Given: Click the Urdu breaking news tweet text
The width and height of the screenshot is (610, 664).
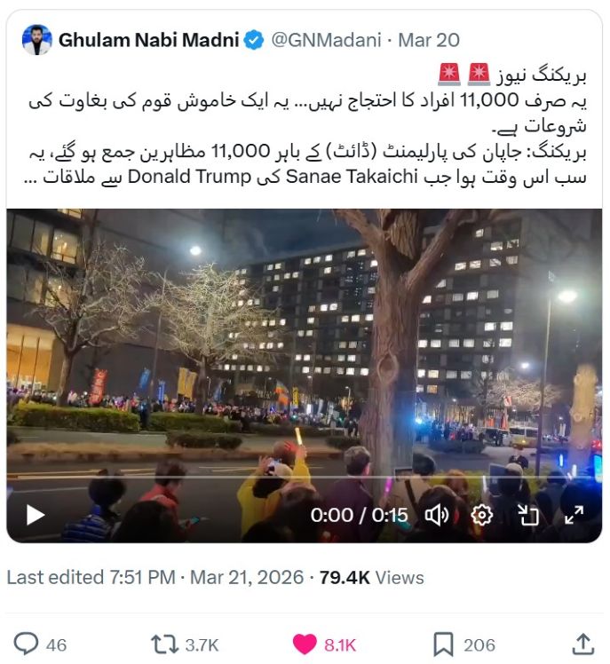Looking at the screenshot, I should [305, 126].
